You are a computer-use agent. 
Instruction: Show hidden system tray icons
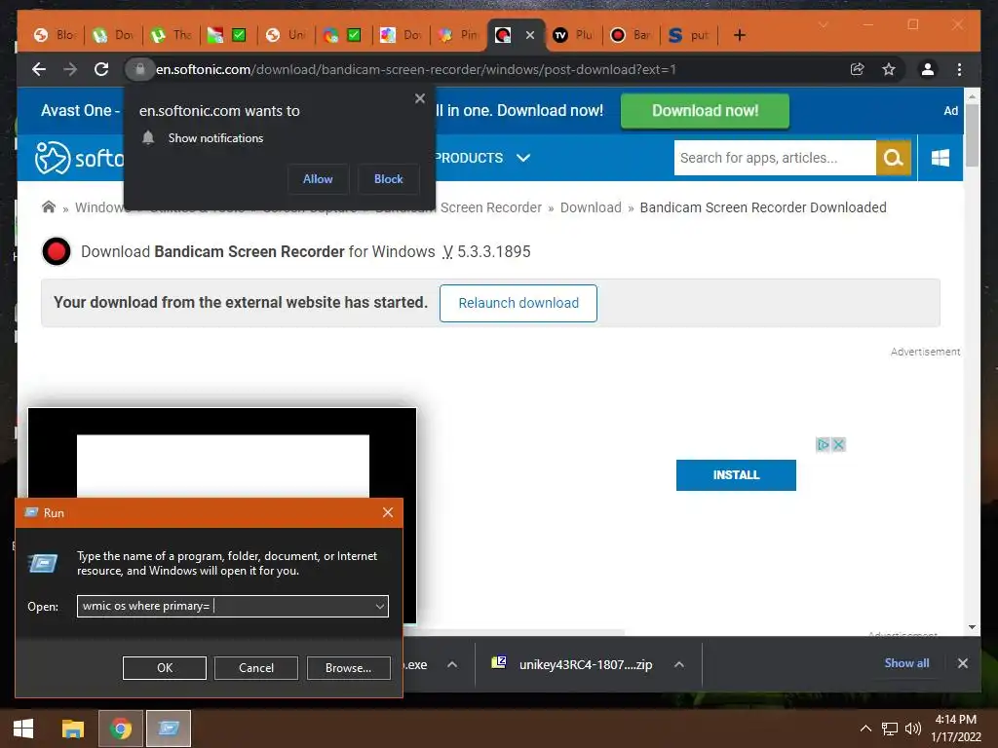(865, 729)
